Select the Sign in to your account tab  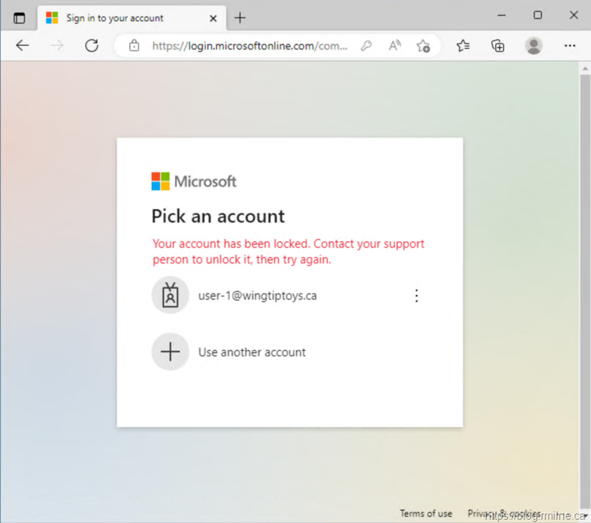[x=114, y=18]
